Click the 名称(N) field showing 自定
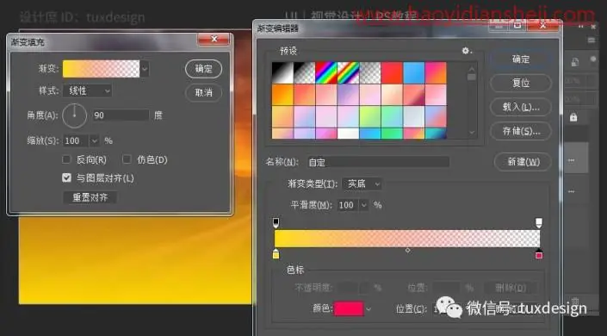The height and width of the screenshot is (336, 607). [x=378, y=162]
